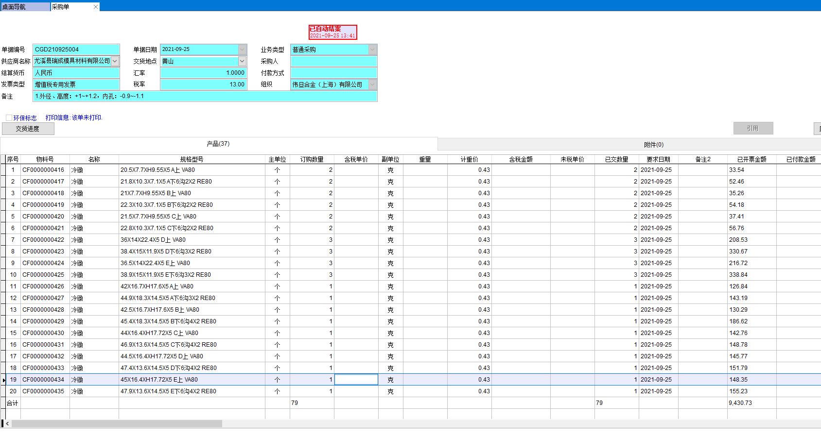Open the 业务类型 dropdown arrow
Image resolution: width=821 pixels, height=436 pixels.
pos(372,50)
